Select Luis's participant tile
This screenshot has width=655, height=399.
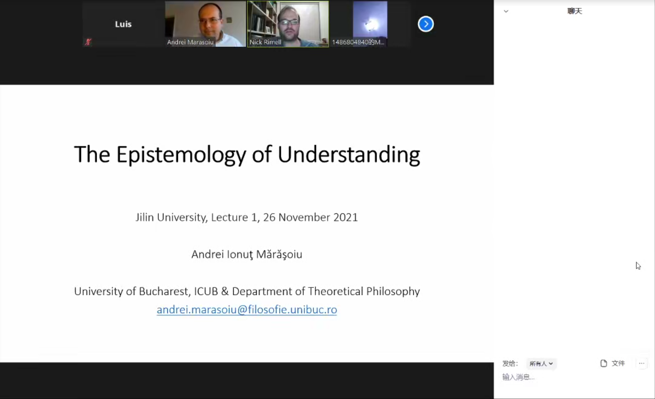pos(123,24)
